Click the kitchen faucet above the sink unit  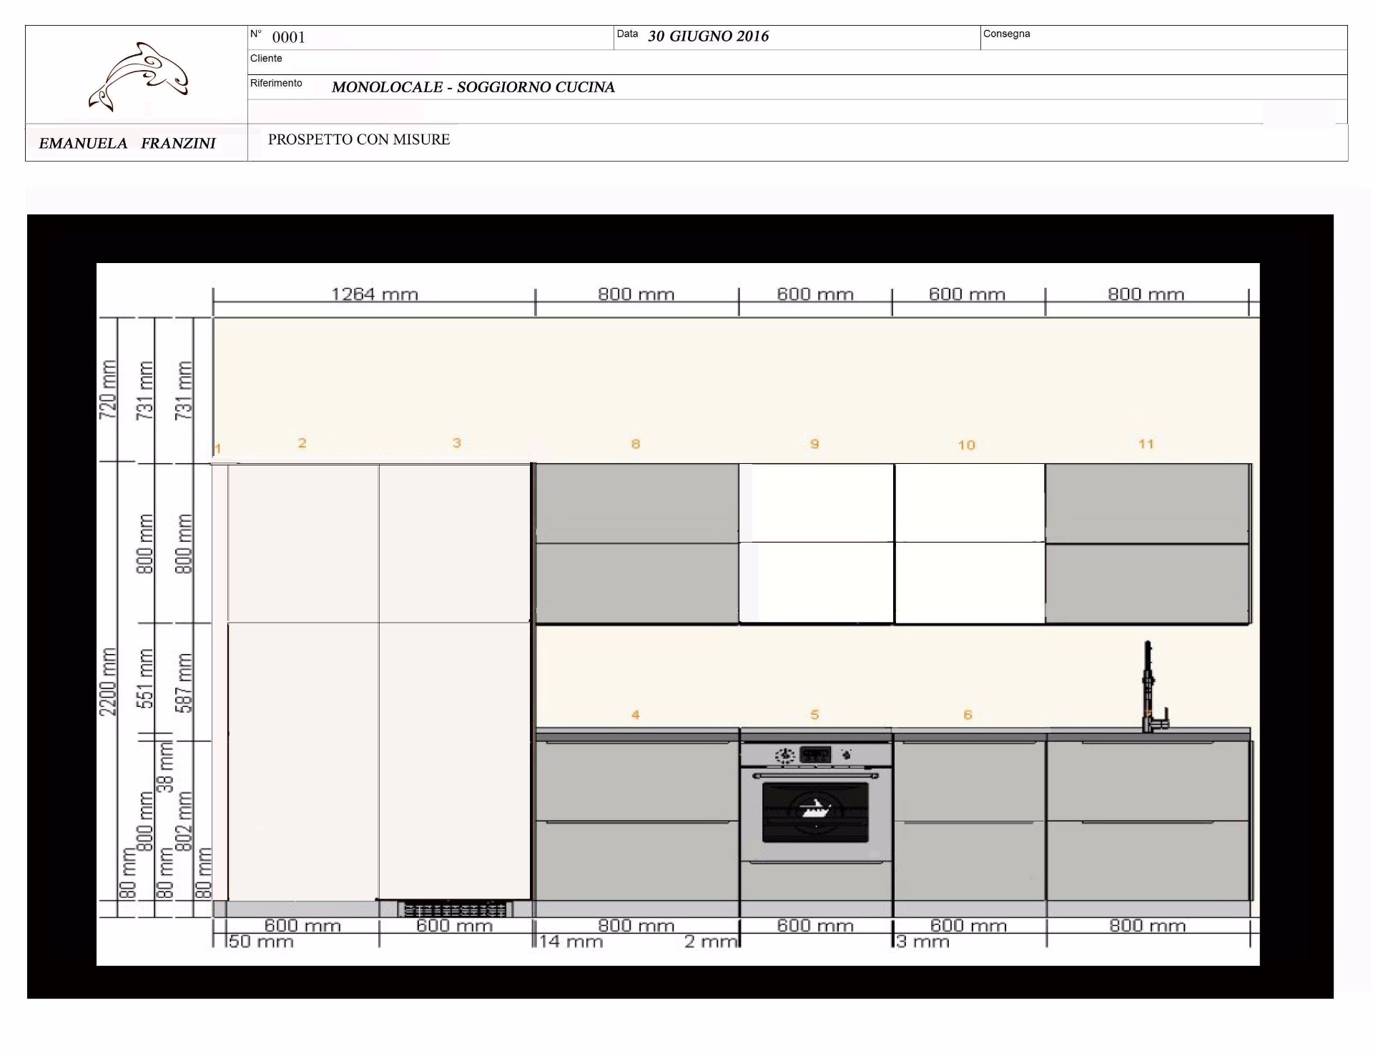(x=1153, y=686)
